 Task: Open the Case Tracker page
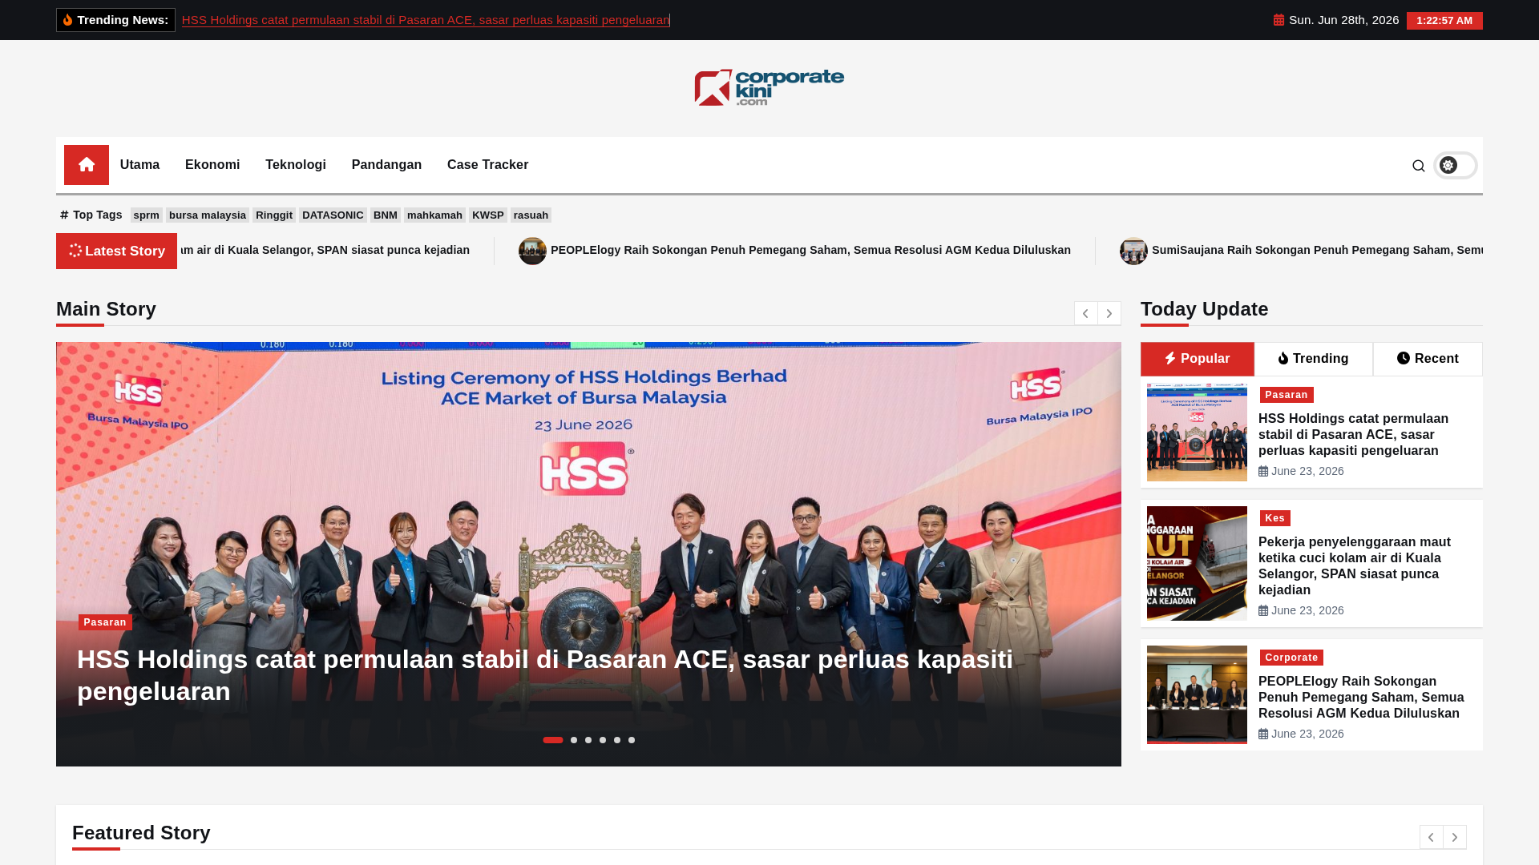click(x=487, y=165)
